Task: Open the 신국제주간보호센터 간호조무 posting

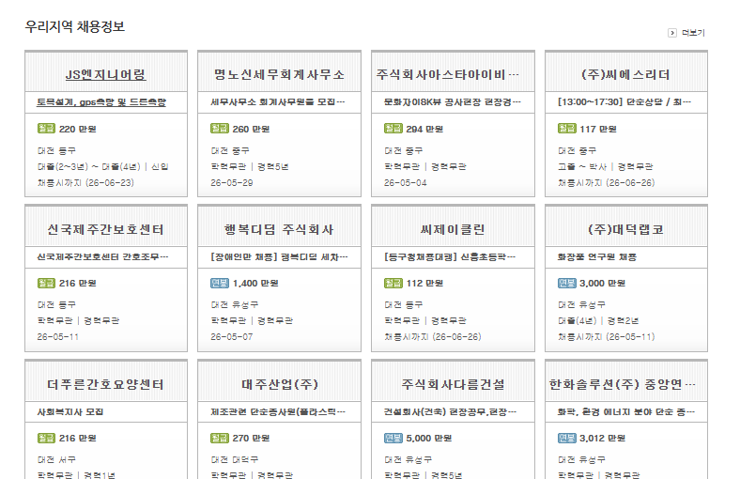Action: (102, 256)
